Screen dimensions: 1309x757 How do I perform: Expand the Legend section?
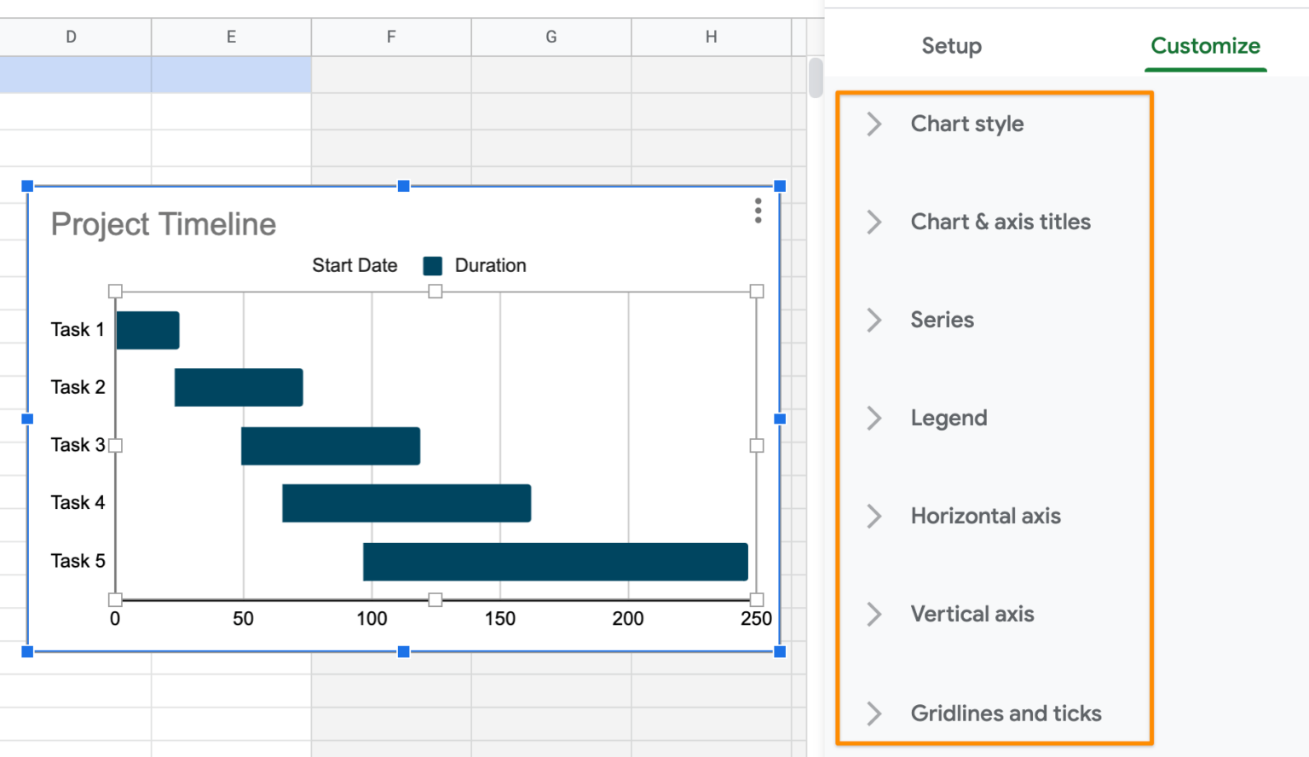(949, 418)
